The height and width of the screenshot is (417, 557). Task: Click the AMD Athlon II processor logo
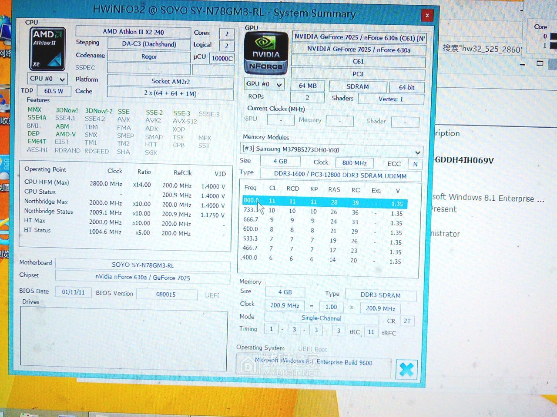(47, 48)
